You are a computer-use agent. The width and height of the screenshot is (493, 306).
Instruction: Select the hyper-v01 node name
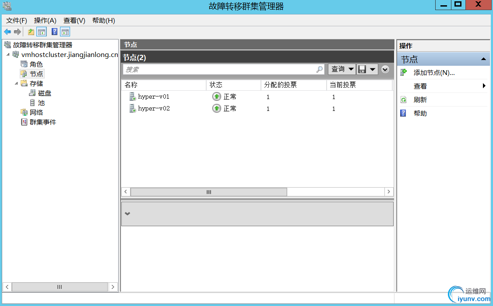(153, 96)
